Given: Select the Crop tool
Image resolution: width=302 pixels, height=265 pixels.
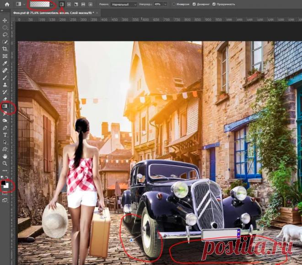Looking at the screenshot, I should point(5,49).
